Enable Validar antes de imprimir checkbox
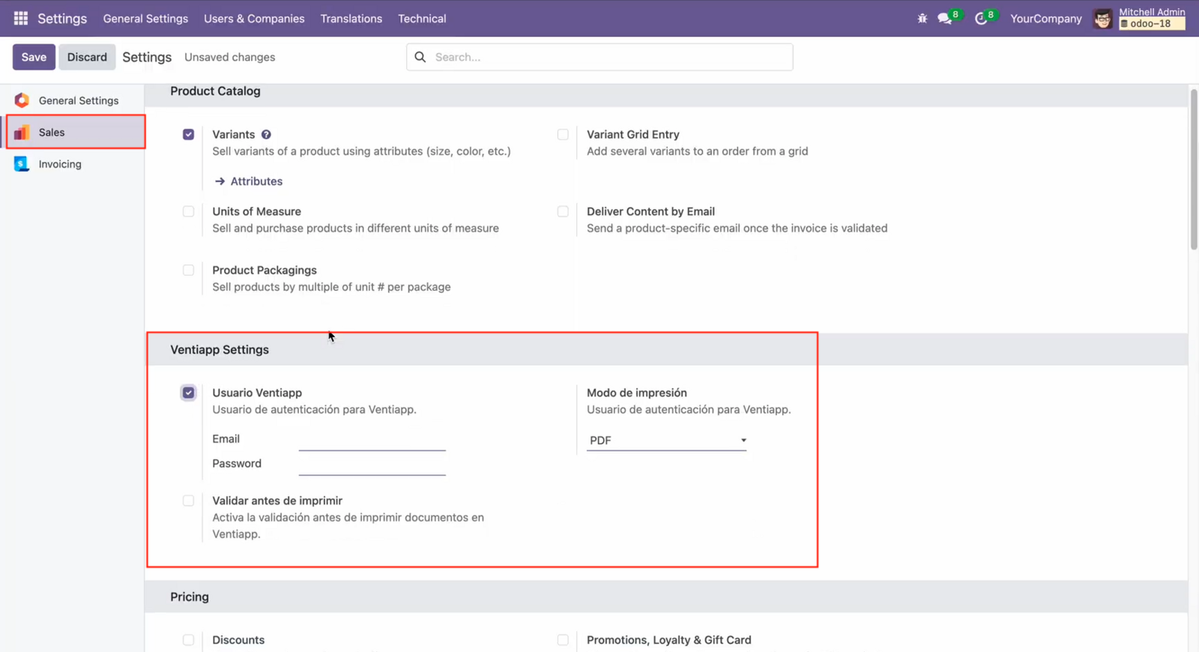This screenshot has height=652, width=1199. (x=188, y=501)
